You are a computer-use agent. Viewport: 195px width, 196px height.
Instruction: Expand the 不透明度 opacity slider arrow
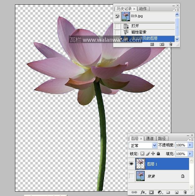[190, 145]
